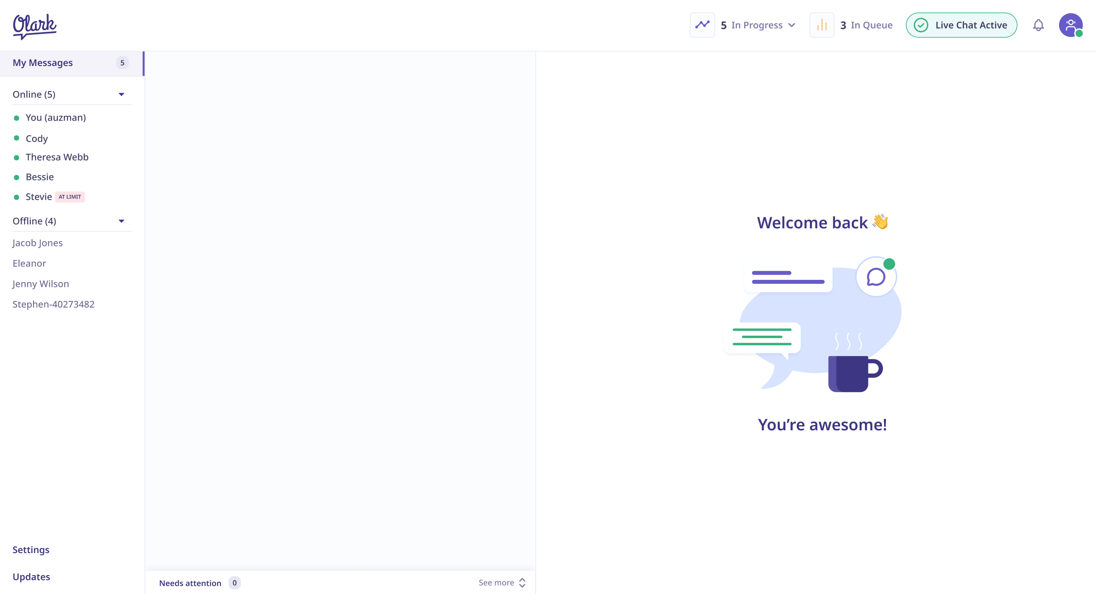The image size is (1096, 594).
Task: Click the 3 In Queue text
Action: tap(866, 25)
